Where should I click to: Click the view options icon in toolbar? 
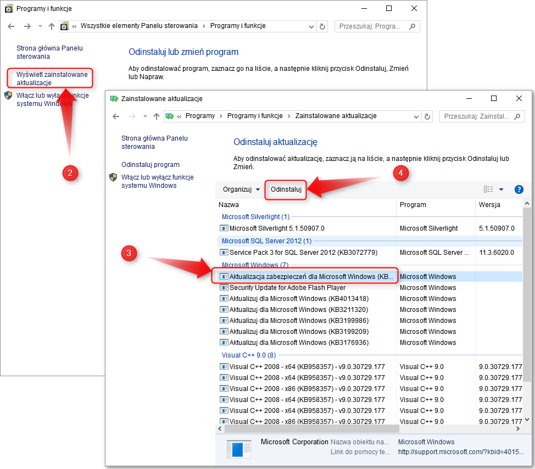pyautogui.click(x=488, y=189)
